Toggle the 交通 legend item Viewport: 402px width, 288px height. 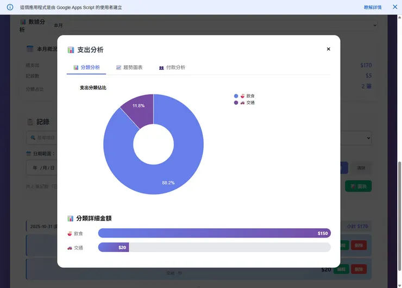tap(244, 103)
